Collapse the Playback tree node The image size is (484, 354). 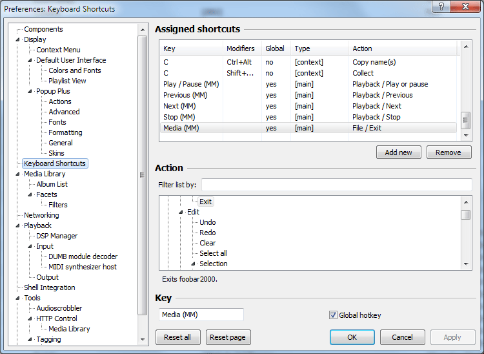tap(18, 225)
